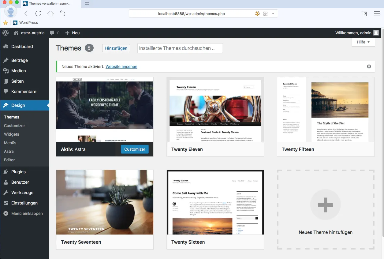Screen dimensions: 384x259
Task: Open the Twenty Eleven theme thumbnail
Action: click(215, 109)
